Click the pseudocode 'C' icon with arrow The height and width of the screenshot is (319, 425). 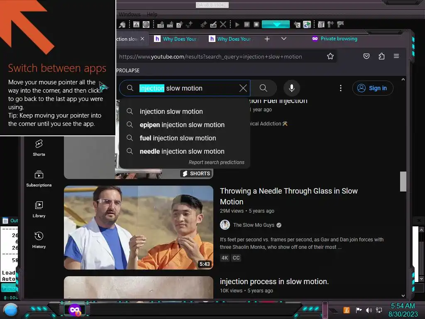(297, 25)
